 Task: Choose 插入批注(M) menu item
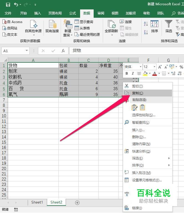pyautogui.click(x=148, y=173)
